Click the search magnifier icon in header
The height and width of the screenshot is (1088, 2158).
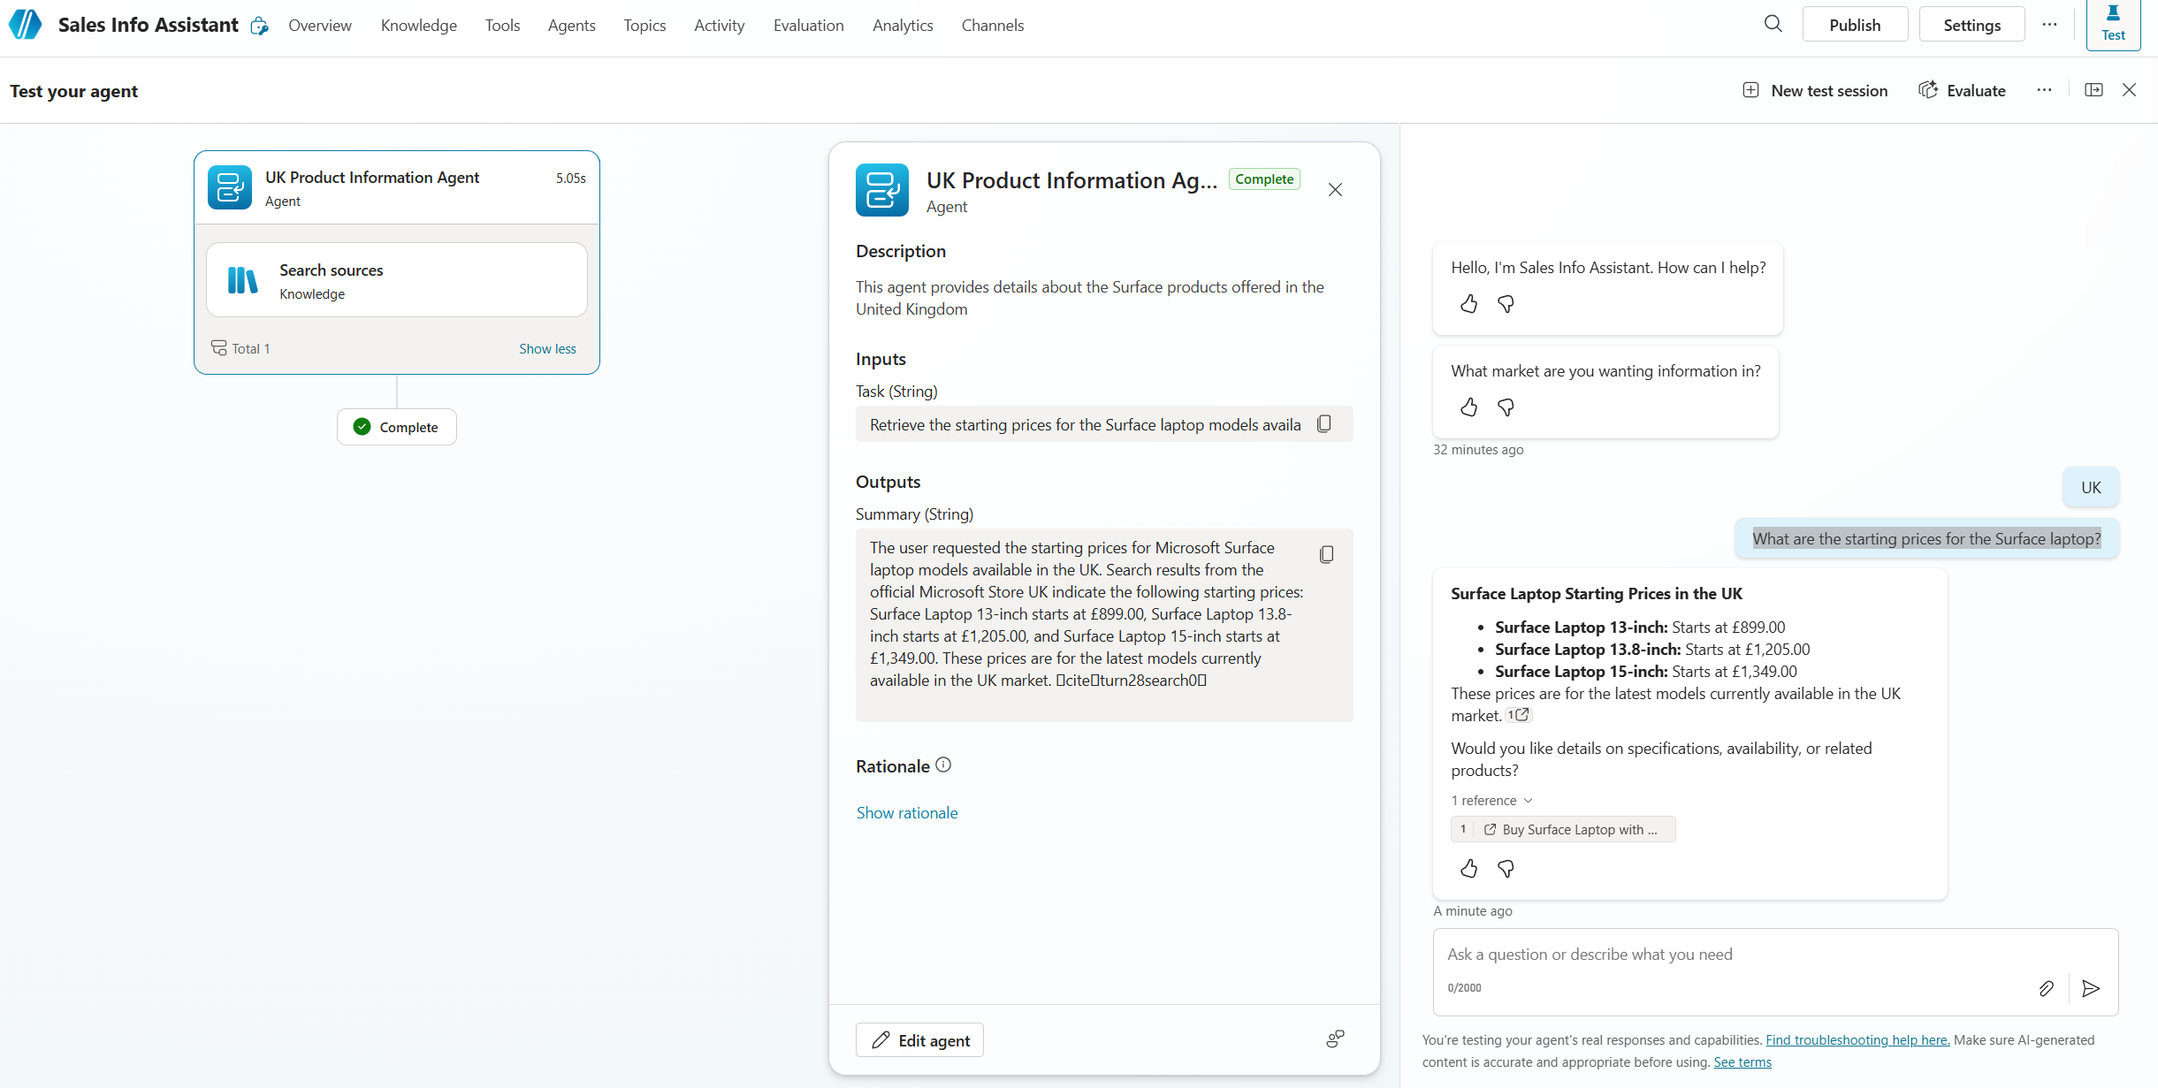(1773, 24)
